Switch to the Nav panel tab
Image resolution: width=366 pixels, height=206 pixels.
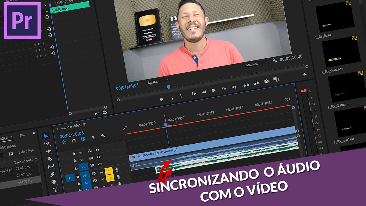(22, 135)
